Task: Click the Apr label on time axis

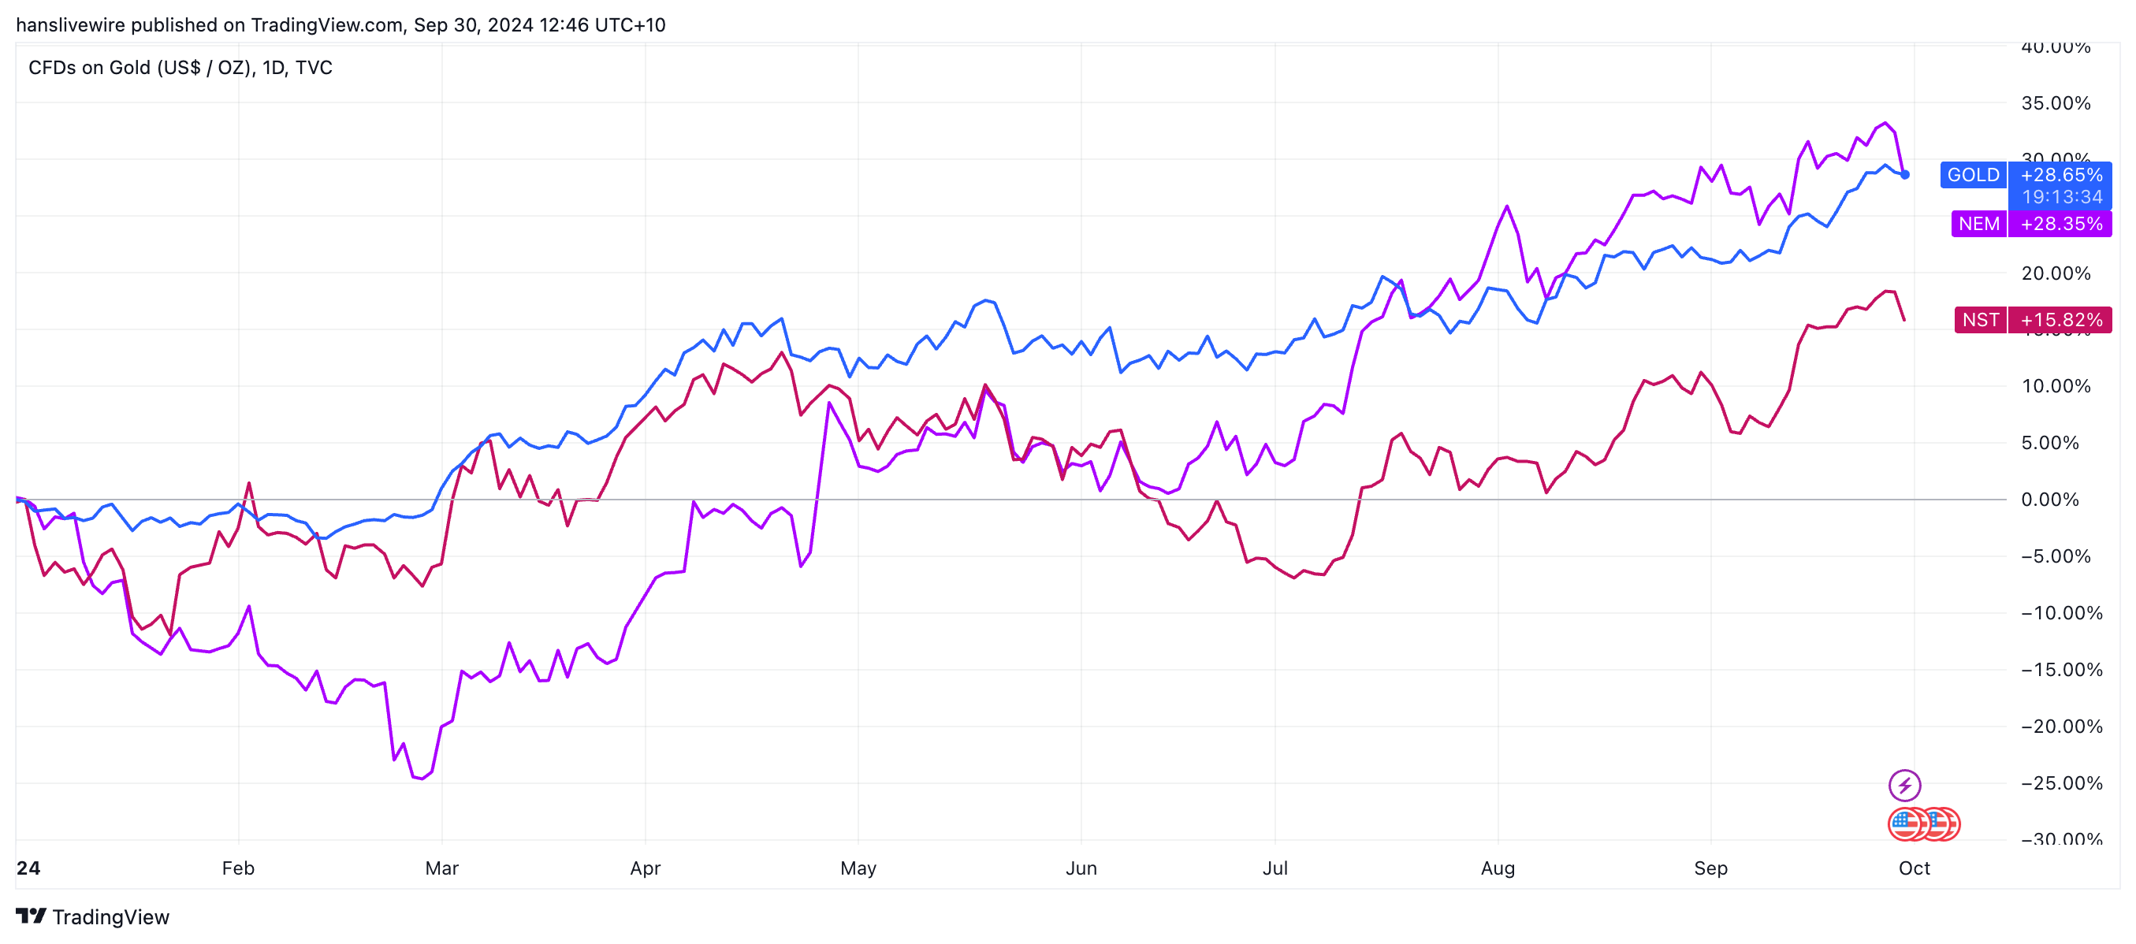Action: pyautogui.click(x=645, y=868)
